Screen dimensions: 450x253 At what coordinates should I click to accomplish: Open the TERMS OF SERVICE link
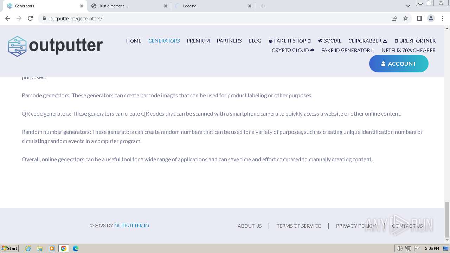(x=298, y=226)
